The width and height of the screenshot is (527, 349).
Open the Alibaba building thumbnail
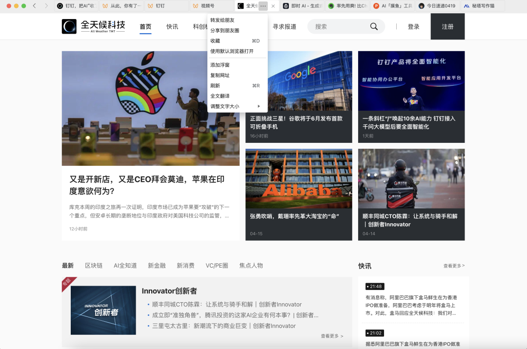click(299, 178)
